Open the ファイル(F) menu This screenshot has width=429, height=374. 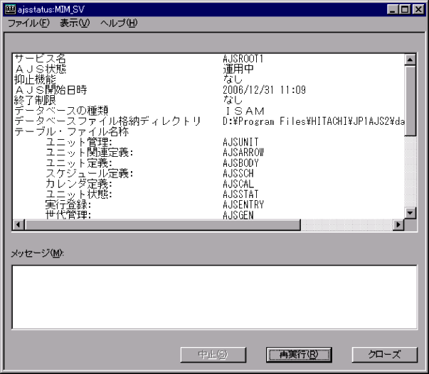(28, 23)
